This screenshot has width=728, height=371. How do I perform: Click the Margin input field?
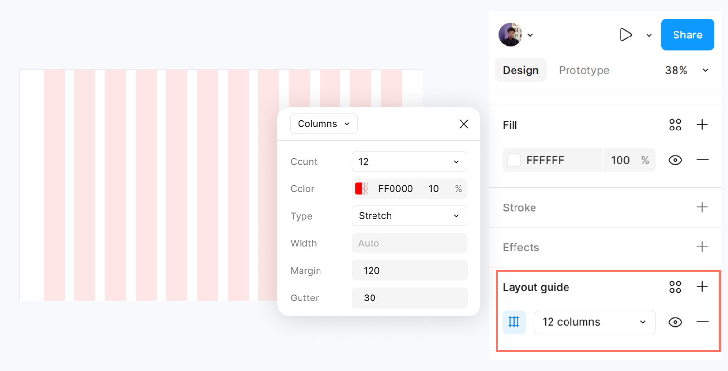(x=409, y=270)
